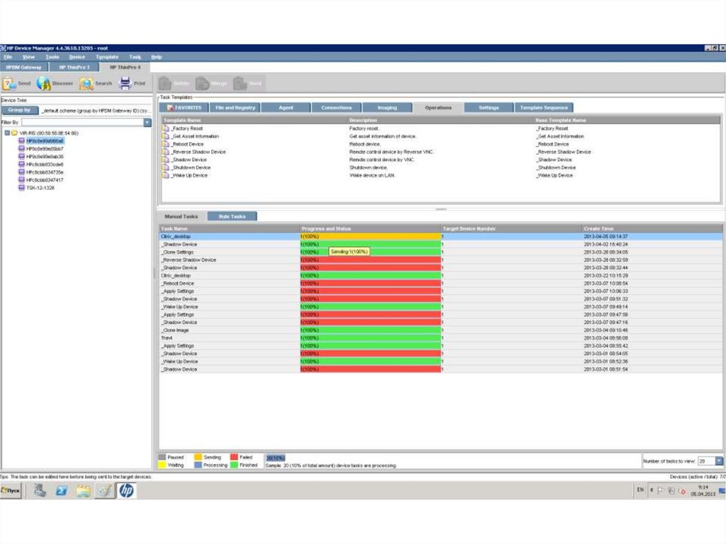
Task: Switch to the Manual Tasks tab
Action: pyautogui.click(x=181, y=216)
